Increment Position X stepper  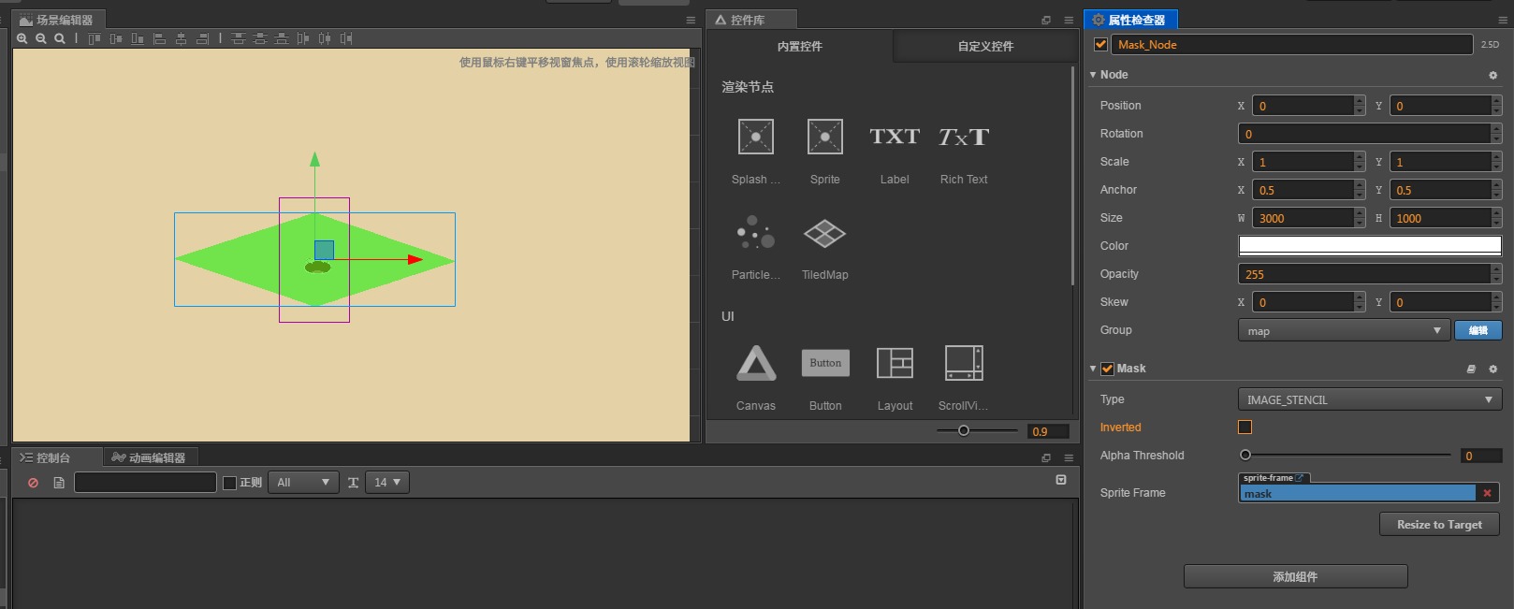(1360, 100)
